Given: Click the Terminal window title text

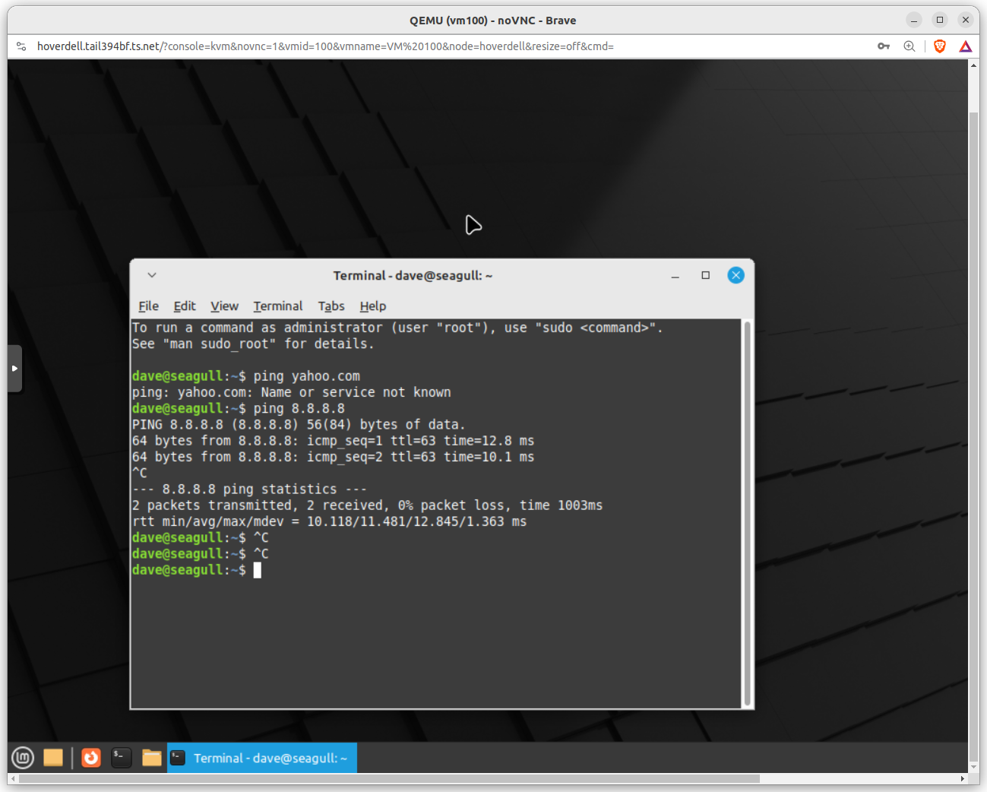Looking at the screenshot, I should coord(413,275).
